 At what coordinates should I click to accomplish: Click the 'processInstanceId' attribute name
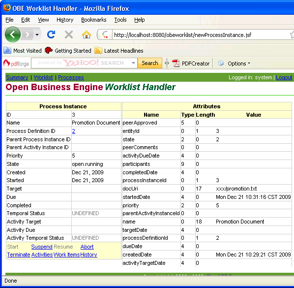pyautogui.click(x=145, y=180)
